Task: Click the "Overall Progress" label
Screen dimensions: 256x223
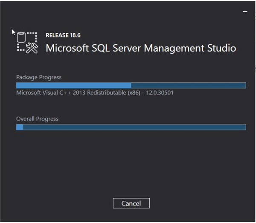Action: 37,119
